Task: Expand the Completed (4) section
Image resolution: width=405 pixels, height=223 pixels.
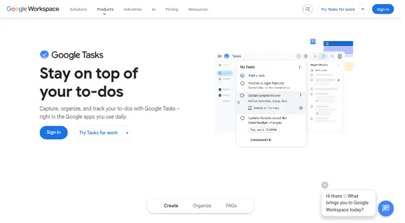Action: point(261,140)
